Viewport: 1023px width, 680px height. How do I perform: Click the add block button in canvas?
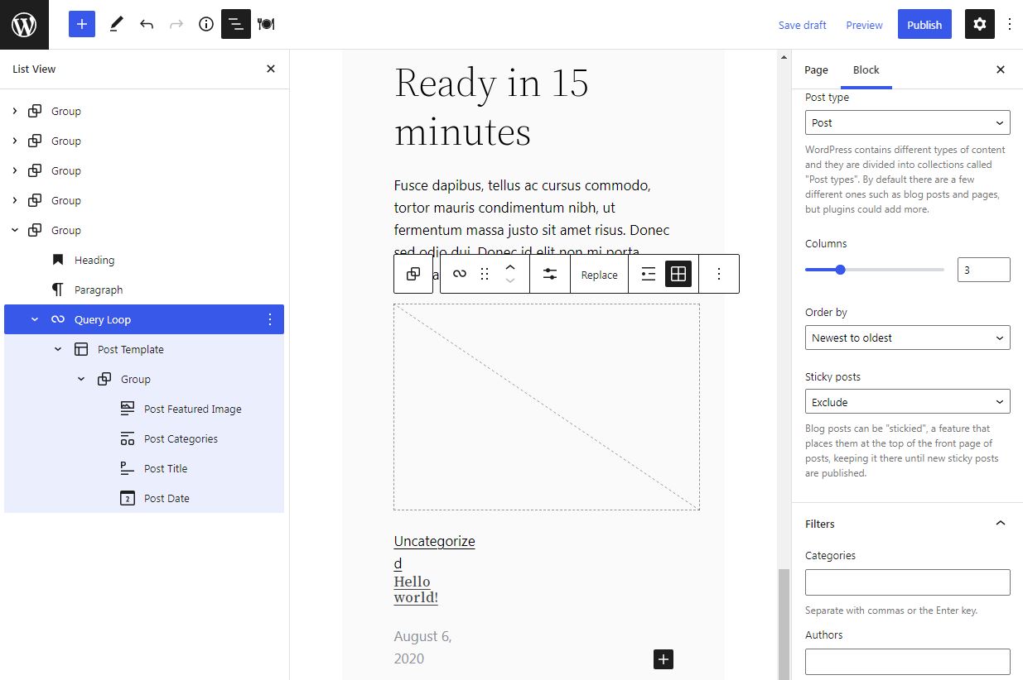pyautogui.click(x=663, y=659)
